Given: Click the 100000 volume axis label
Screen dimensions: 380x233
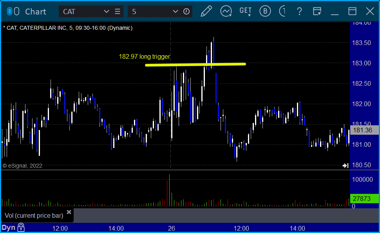Looking at the screenshot, I should [x=362, y=179].
